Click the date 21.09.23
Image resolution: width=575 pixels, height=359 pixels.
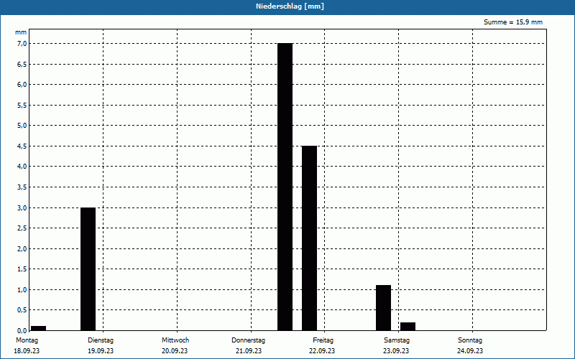249,351
